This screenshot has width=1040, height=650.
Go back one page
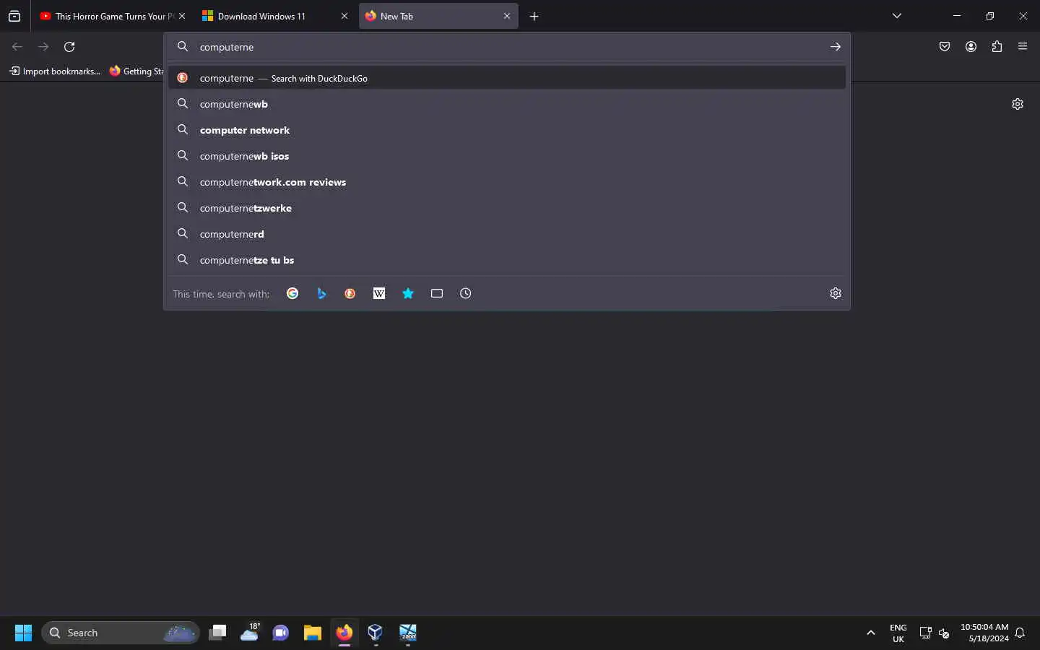(x=17, y=47)
